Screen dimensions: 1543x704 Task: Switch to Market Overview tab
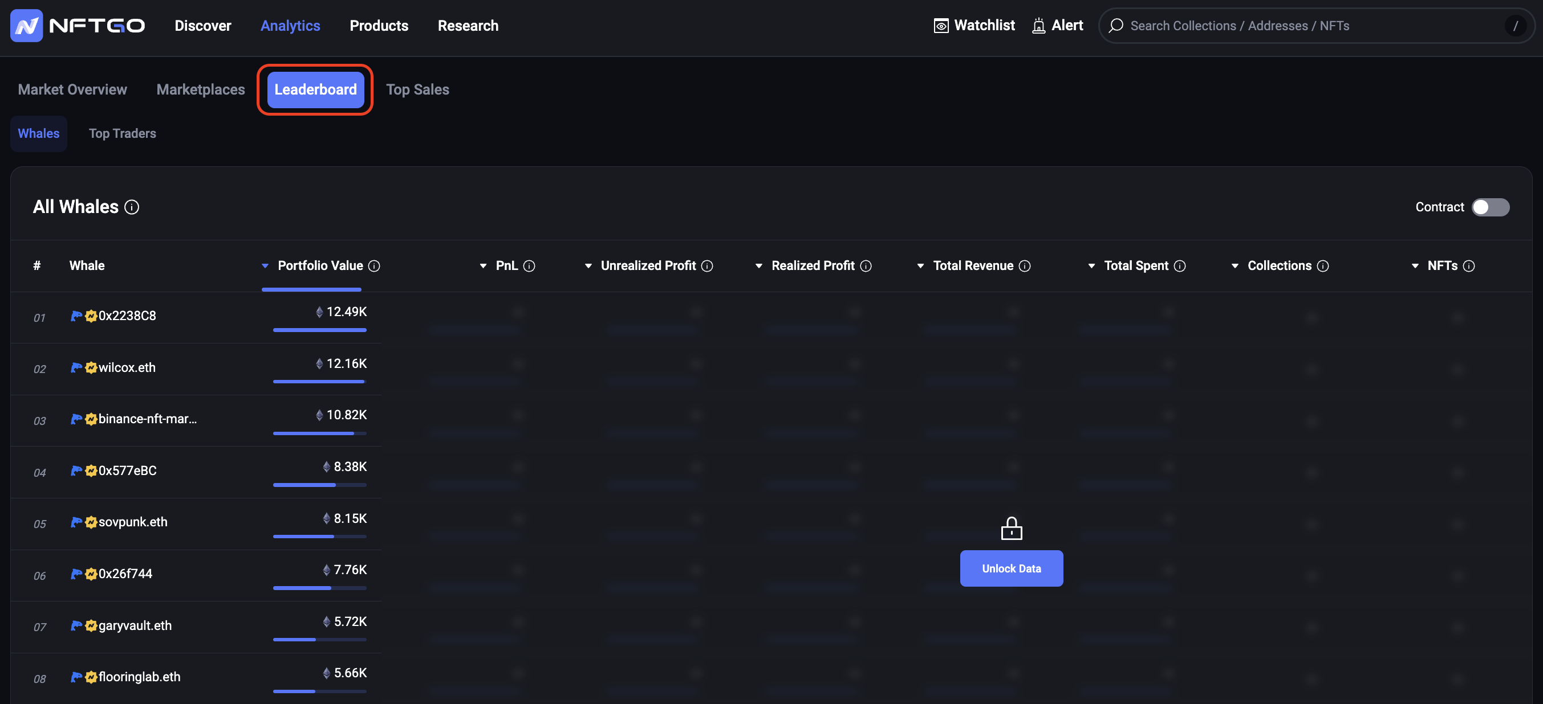coord(72,90)
